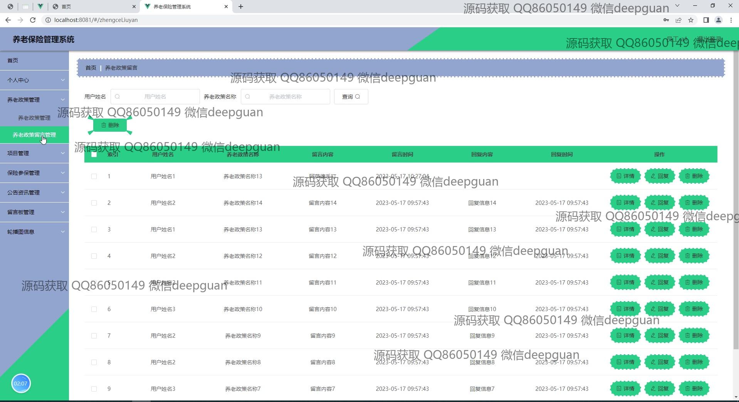The width and height of the screenshot is (739, 402).
Task: Click 回复 button for row 3
Action: 659,229
